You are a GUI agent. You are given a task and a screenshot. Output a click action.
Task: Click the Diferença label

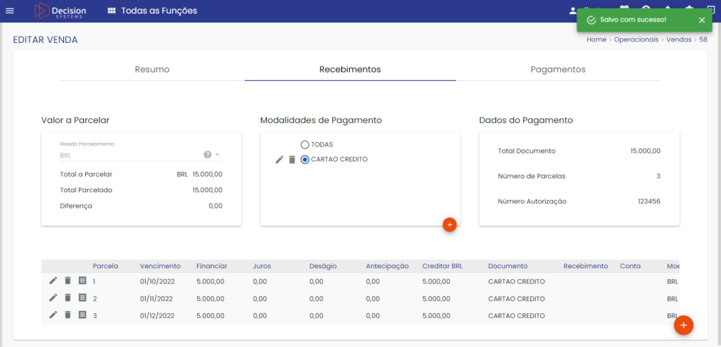pos(76,206)
